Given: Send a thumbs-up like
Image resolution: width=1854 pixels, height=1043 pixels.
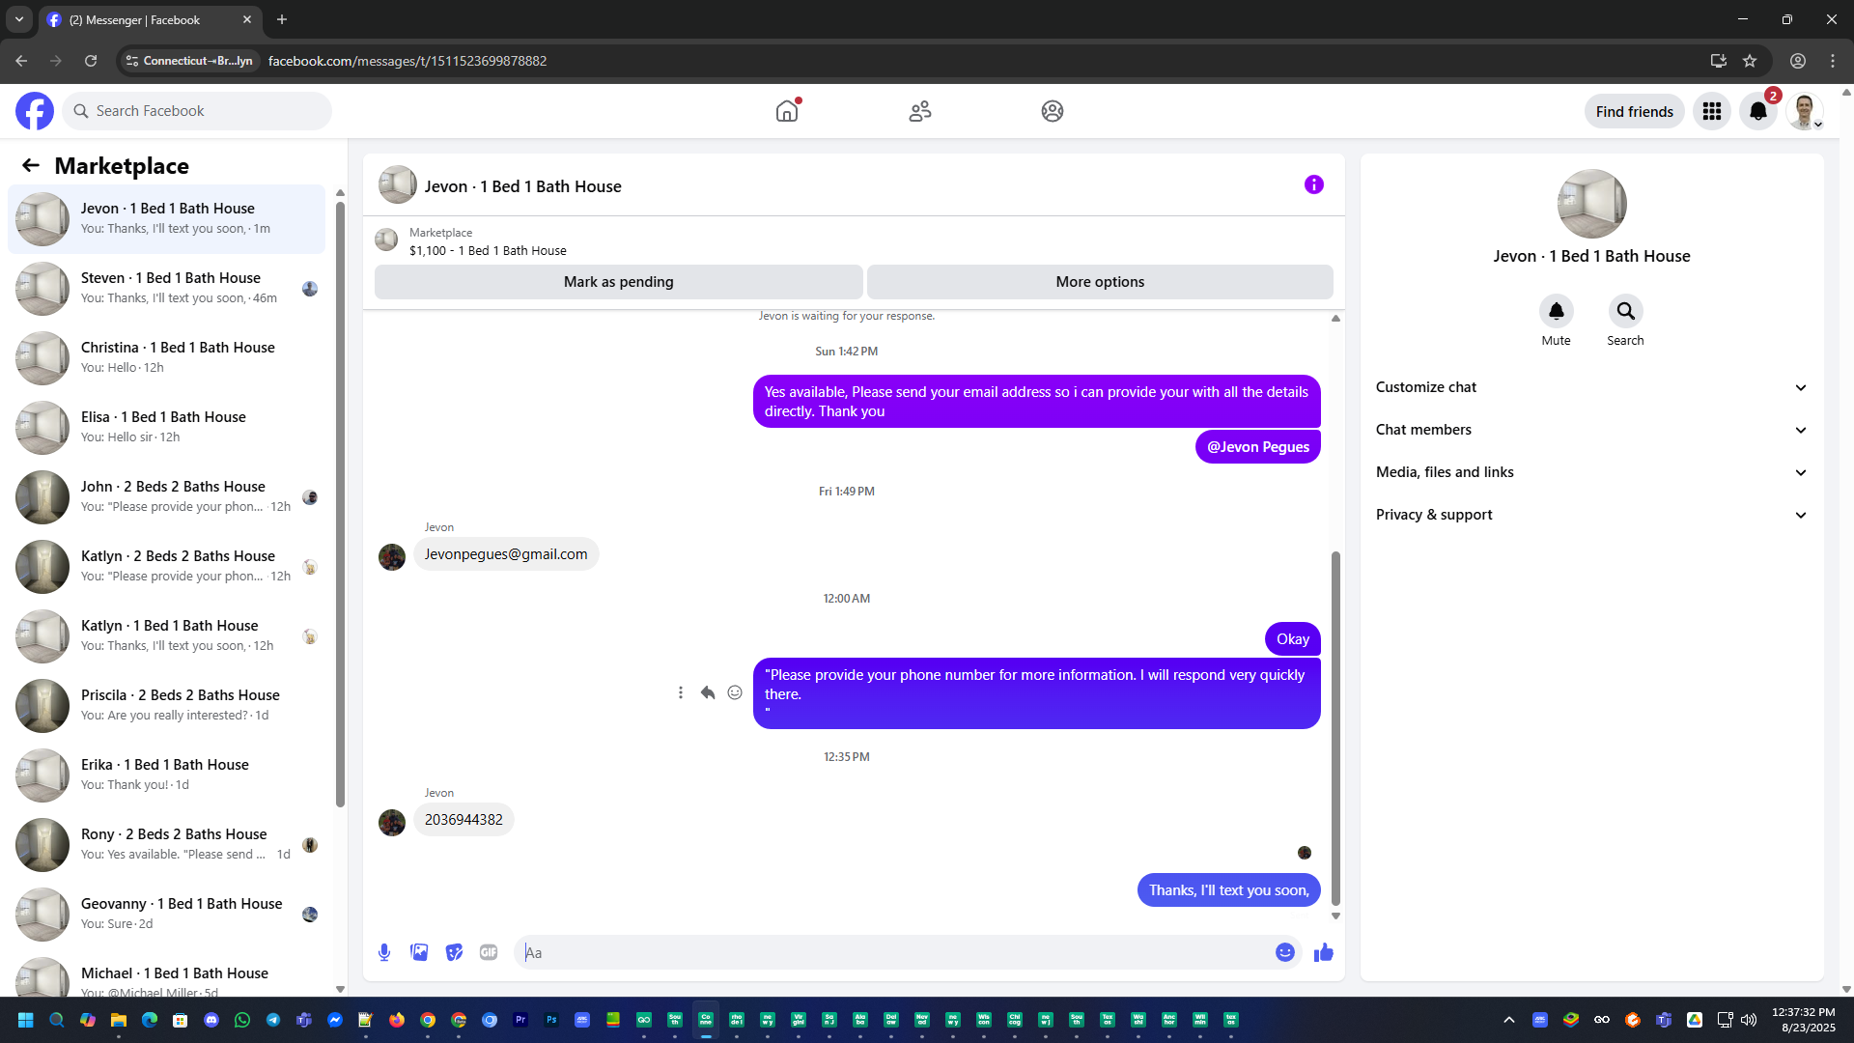Looking at the screenshot, I should (1323, 952).
